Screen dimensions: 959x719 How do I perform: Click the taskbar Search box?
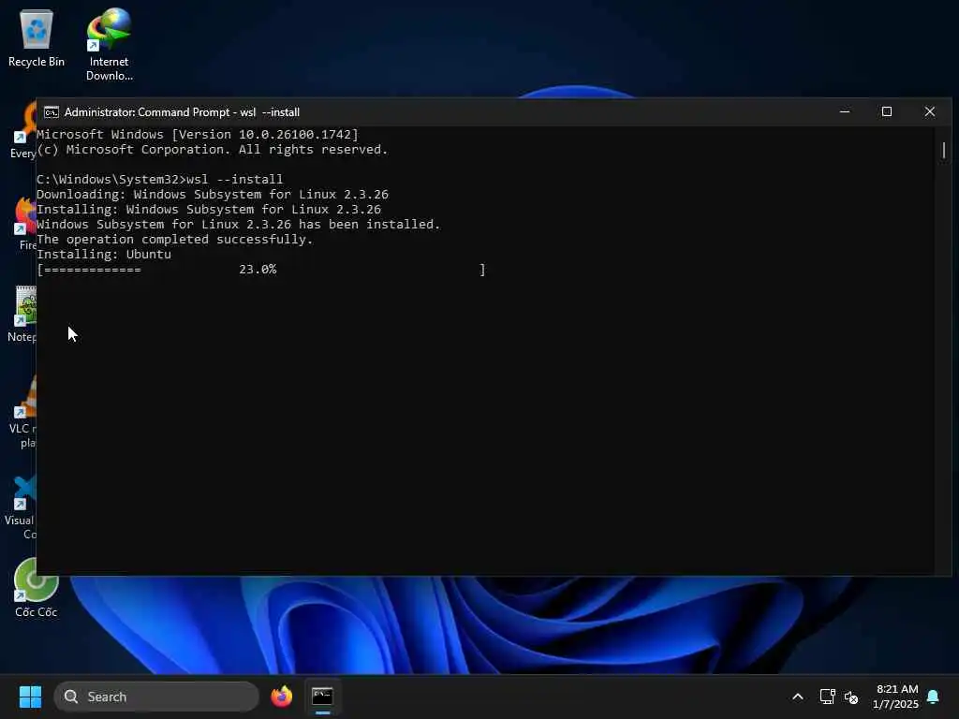click(x=156, y=697)
